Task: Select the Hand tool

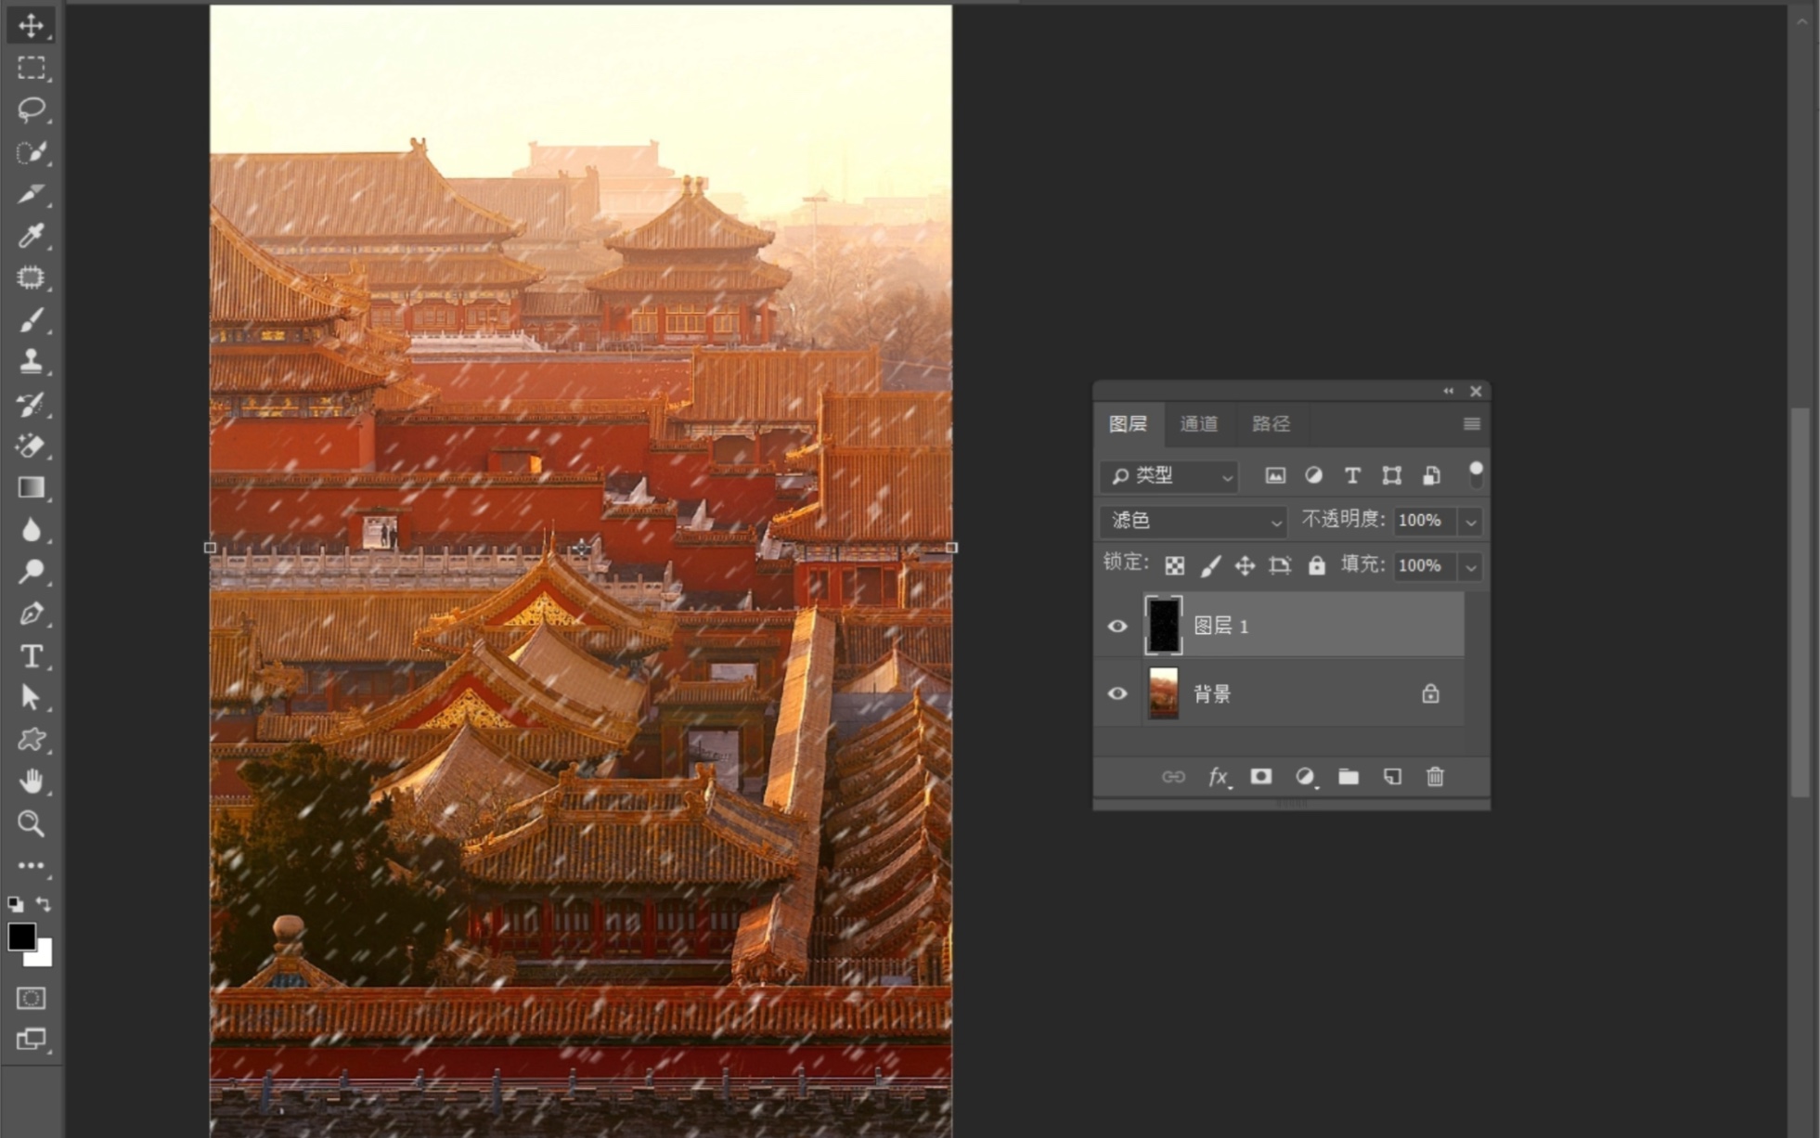Action: (x=31, y=782)
